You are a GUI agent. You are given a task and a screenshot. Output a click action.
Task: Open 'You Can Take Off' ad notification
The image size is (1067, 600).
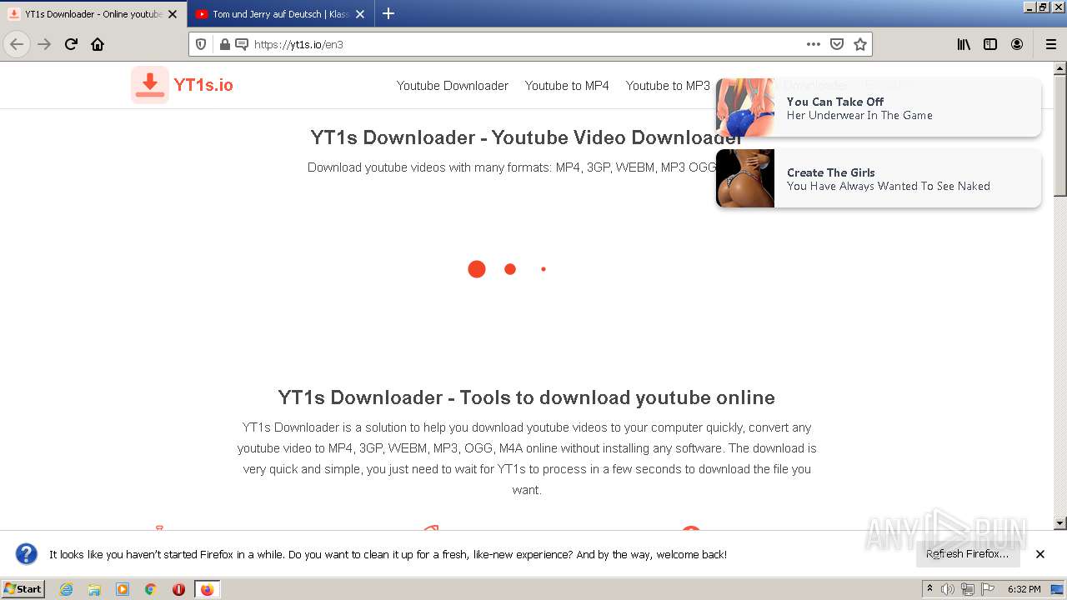(x=879, y=107)
